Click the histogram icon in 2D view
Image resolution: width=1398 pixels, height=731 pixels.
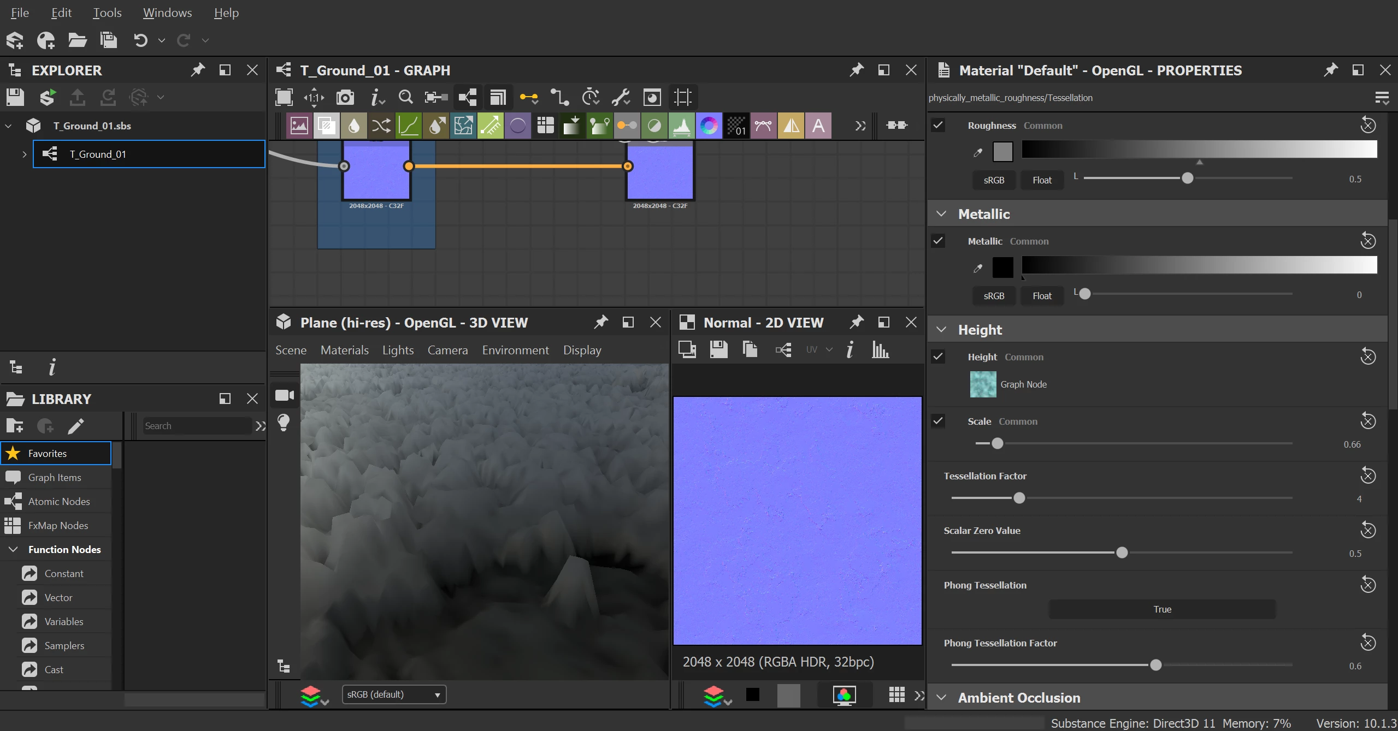point(880,350)
